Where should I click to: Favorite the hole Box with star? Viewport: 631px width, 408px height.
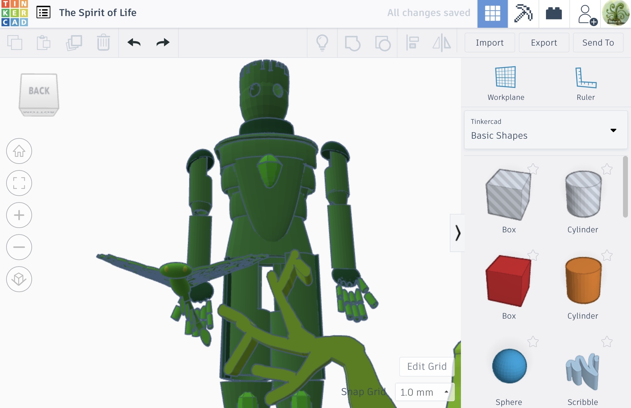point(533,169)
